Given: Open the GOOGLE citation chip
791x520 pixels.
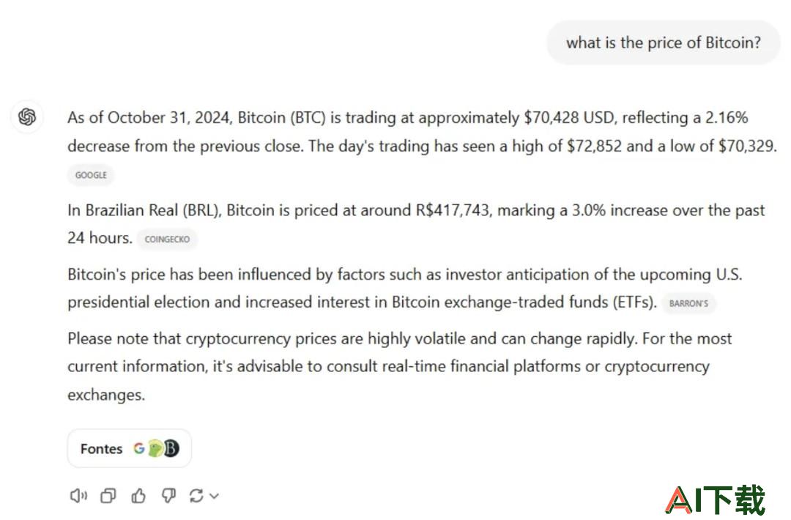Looking at the screenshot, I should [91, 175].
